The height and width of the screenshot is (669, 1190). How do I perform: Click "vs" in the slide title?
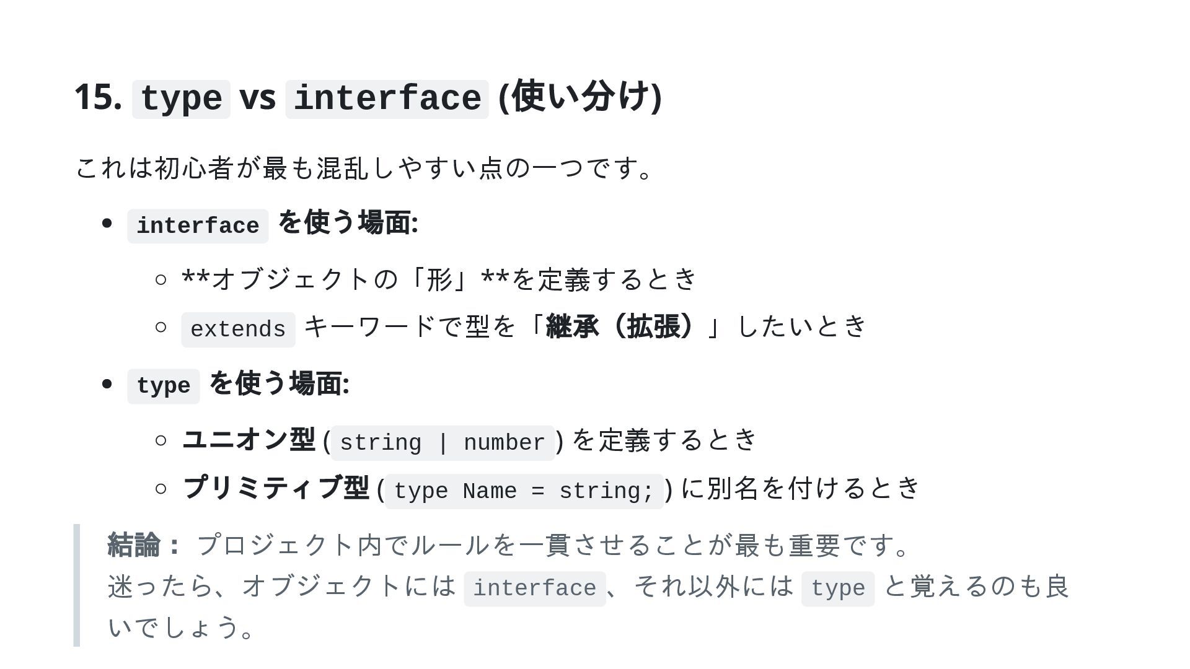[257, 98]
